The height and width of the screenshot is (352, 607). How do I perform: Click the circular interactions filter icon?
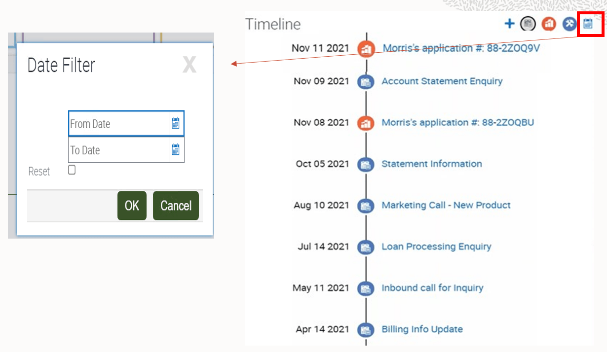(528, 23)
